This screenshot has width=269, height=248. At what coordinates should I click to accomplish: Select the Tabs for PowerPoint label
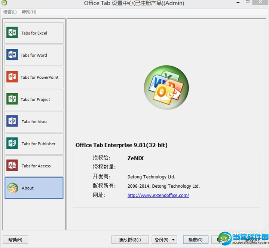pos(40,77)
